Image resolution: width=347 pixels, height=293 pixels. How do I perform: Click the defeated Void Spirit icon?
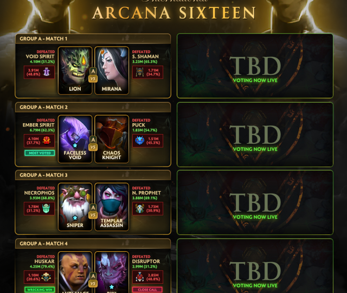point(47,72)
